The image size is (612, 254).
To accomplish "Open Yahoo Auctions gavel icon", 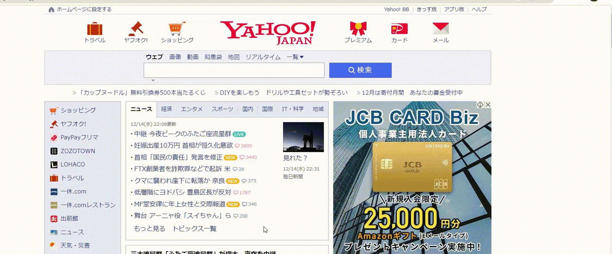I will click(136, 28).
